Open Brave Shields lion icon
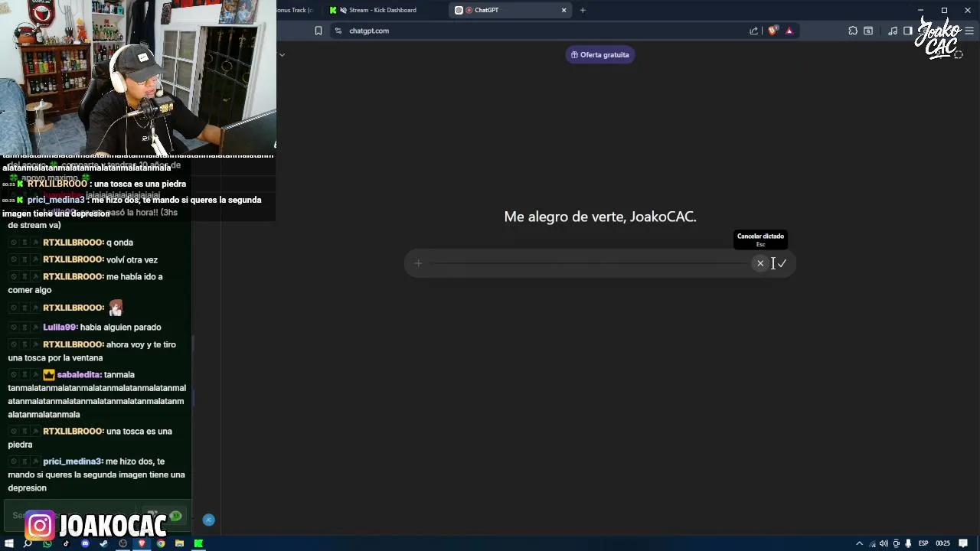 point(772,31)
